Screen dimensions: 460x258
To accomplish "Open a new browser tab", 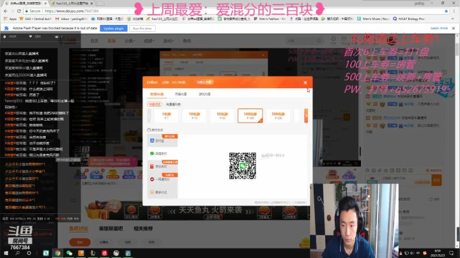I will (x=101, y=3).
